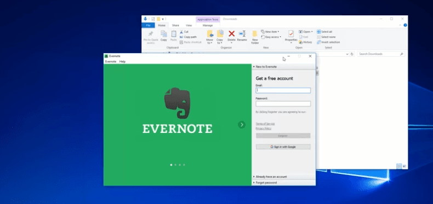Click Select none in Explorer ribbon
This screenshot has height=204, width=433.
326,37
